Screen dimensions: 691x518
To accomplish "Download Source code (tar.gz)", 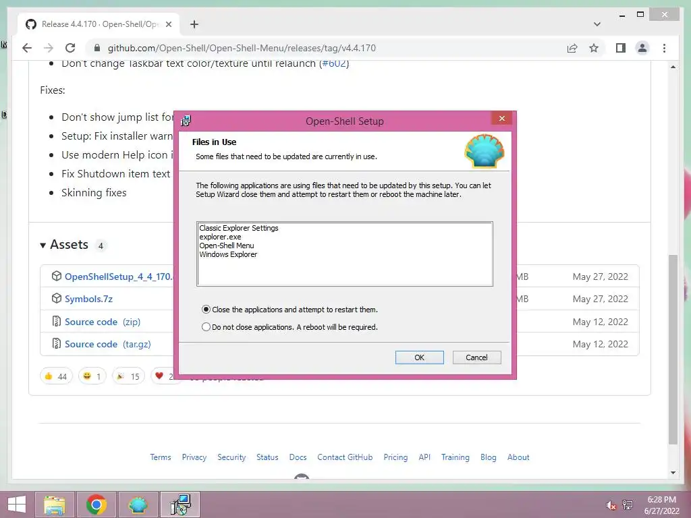I will 107,344.
